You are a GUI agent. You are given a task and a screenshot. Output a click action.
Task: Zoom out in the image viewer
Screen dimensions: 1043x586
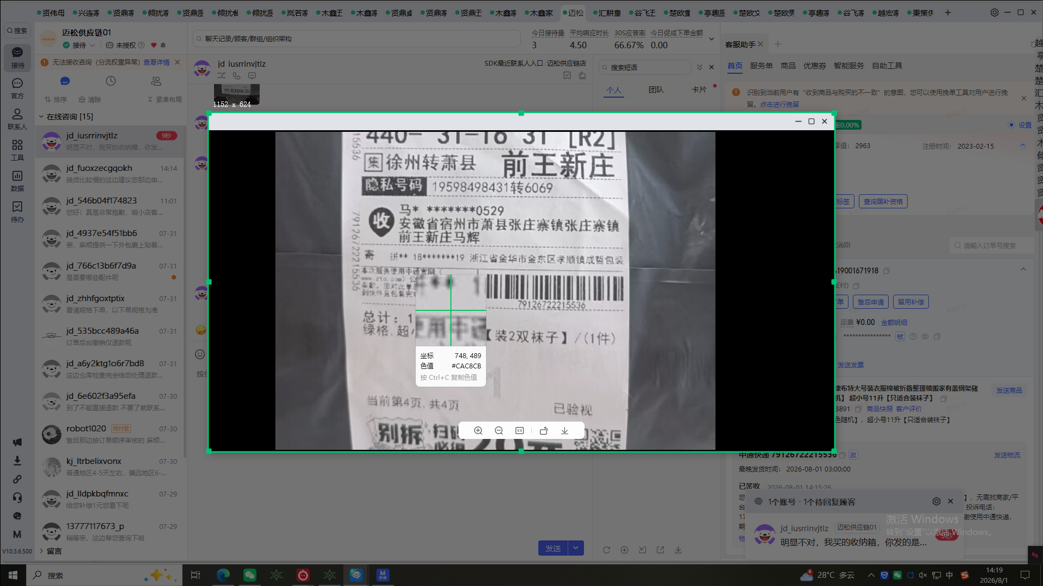[499, 430]
